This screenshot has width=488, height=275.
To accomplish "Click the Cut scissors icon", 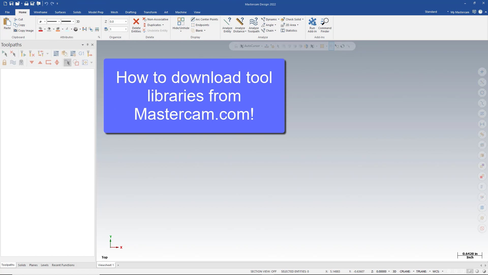I will coord(16,19).
